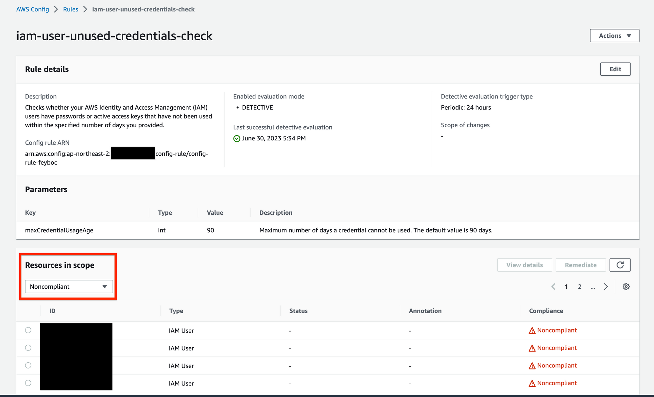Click the refresh icon in Resources in scope
The height and width of the screenshot is (397, 654).
pos(620,265)
